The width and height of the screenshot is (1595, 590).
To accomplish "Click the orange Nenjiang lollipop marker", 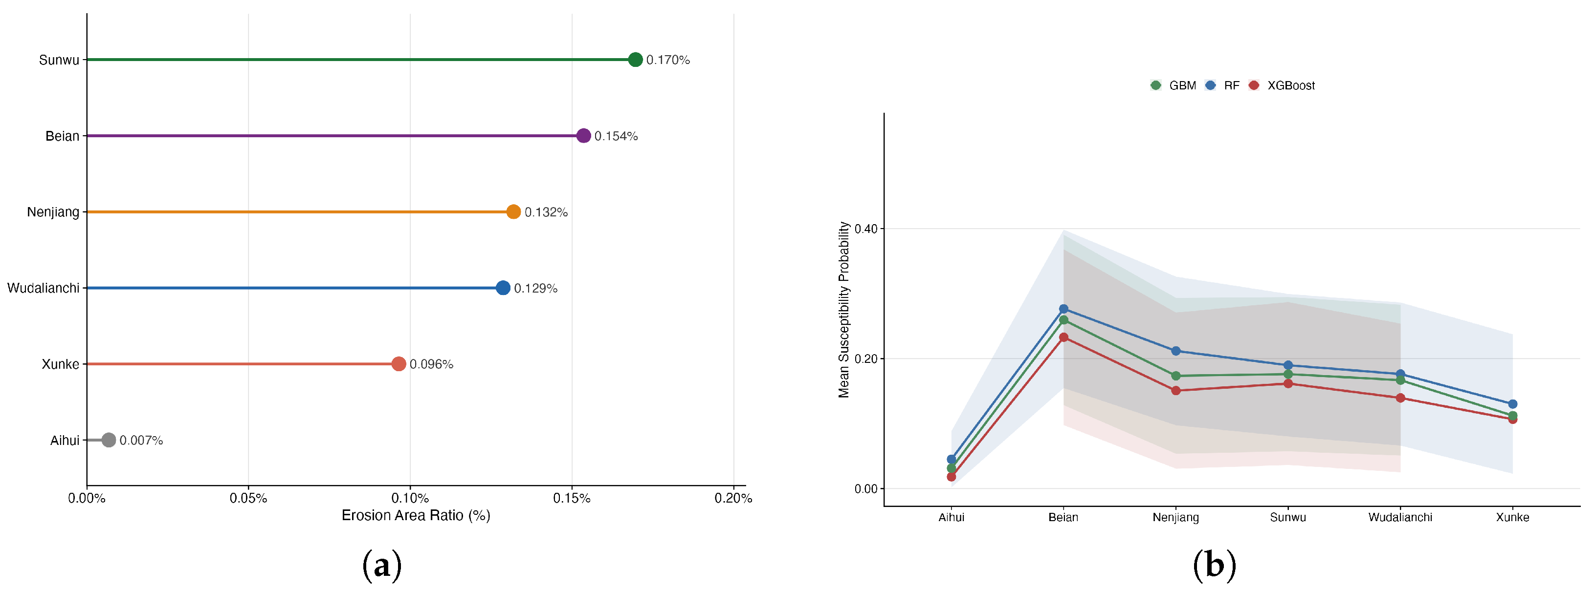I will click(513, 211).
